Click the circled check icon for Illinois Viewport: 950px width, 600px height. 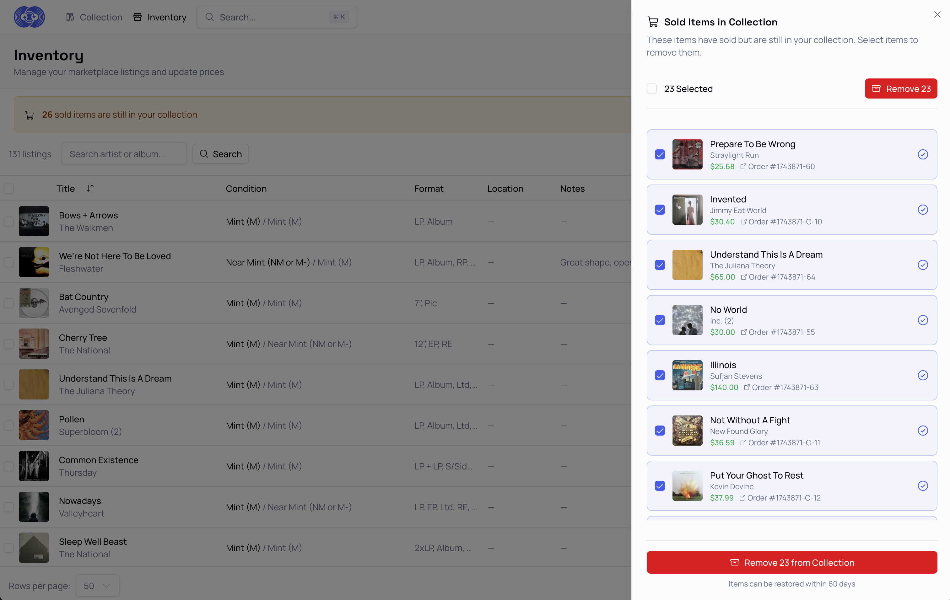tap(922, 375)
